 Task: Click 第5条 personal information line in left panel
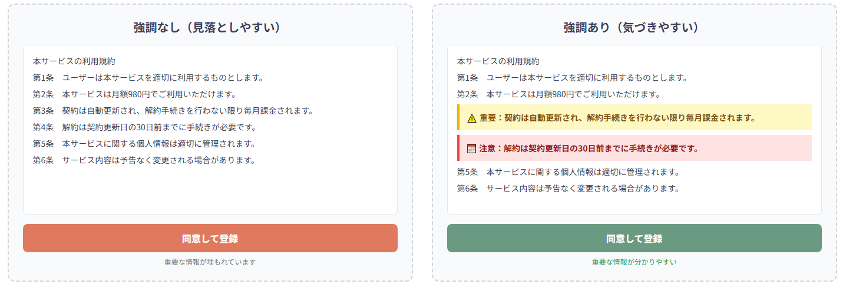[x=144, y=144]
